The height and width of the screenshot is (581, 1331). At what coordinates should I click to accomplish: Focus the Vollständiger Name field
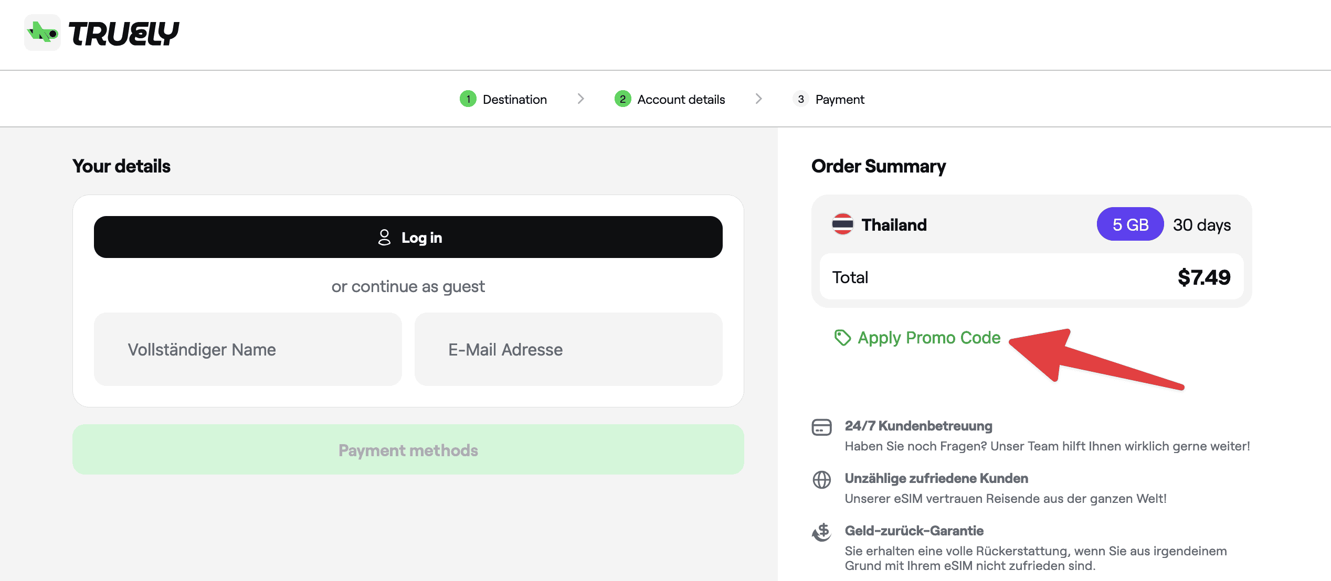[x=248, y=349]
